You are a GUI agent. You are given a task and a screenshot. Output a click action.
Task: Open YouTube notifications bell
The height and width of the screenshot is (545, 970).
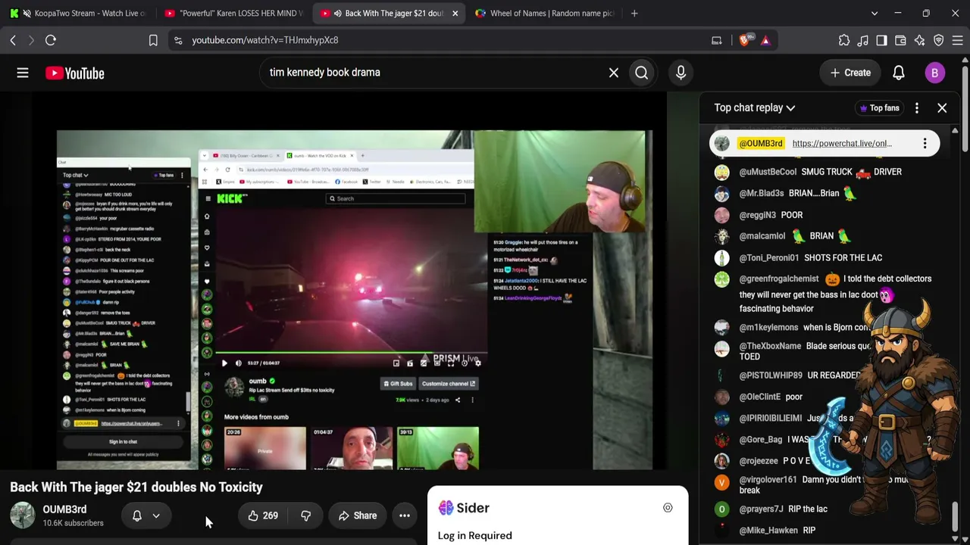pyautogui.click(x=898, y=73)
